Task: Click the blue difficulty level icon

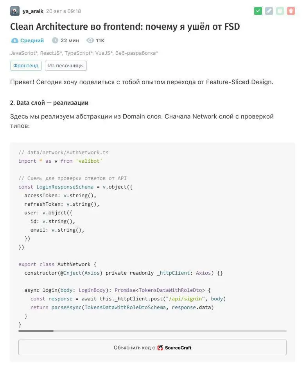Action: pyautogui.click(x=15, y=40)
